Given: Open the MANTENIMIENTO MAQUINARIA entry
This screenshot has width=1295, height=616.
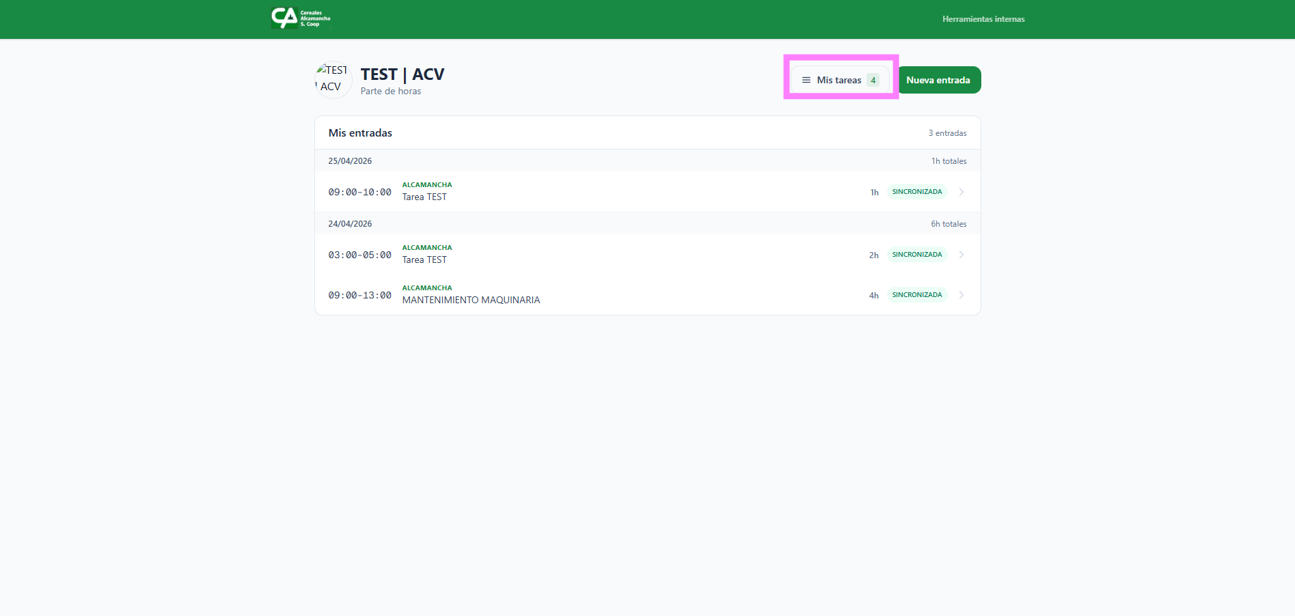Looking at the screenshot, I should click(471, 300).
